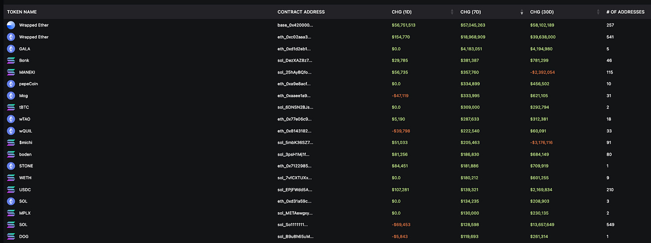Click the Ethereum icon next to pepeCoin

(x=11, y=84)
